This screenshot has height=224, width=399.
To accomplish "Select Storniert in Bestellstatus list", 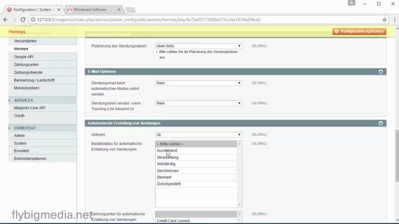I will point(196,177).
